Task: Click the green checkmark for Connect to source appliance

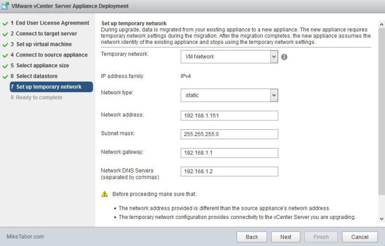Action: 5,55
